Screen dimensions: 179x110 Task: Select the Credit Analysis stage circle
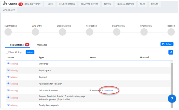pos(62,32)
